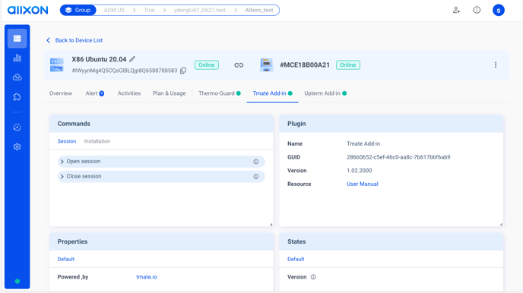Copy the device ID with copy icon

click(183, 71)
